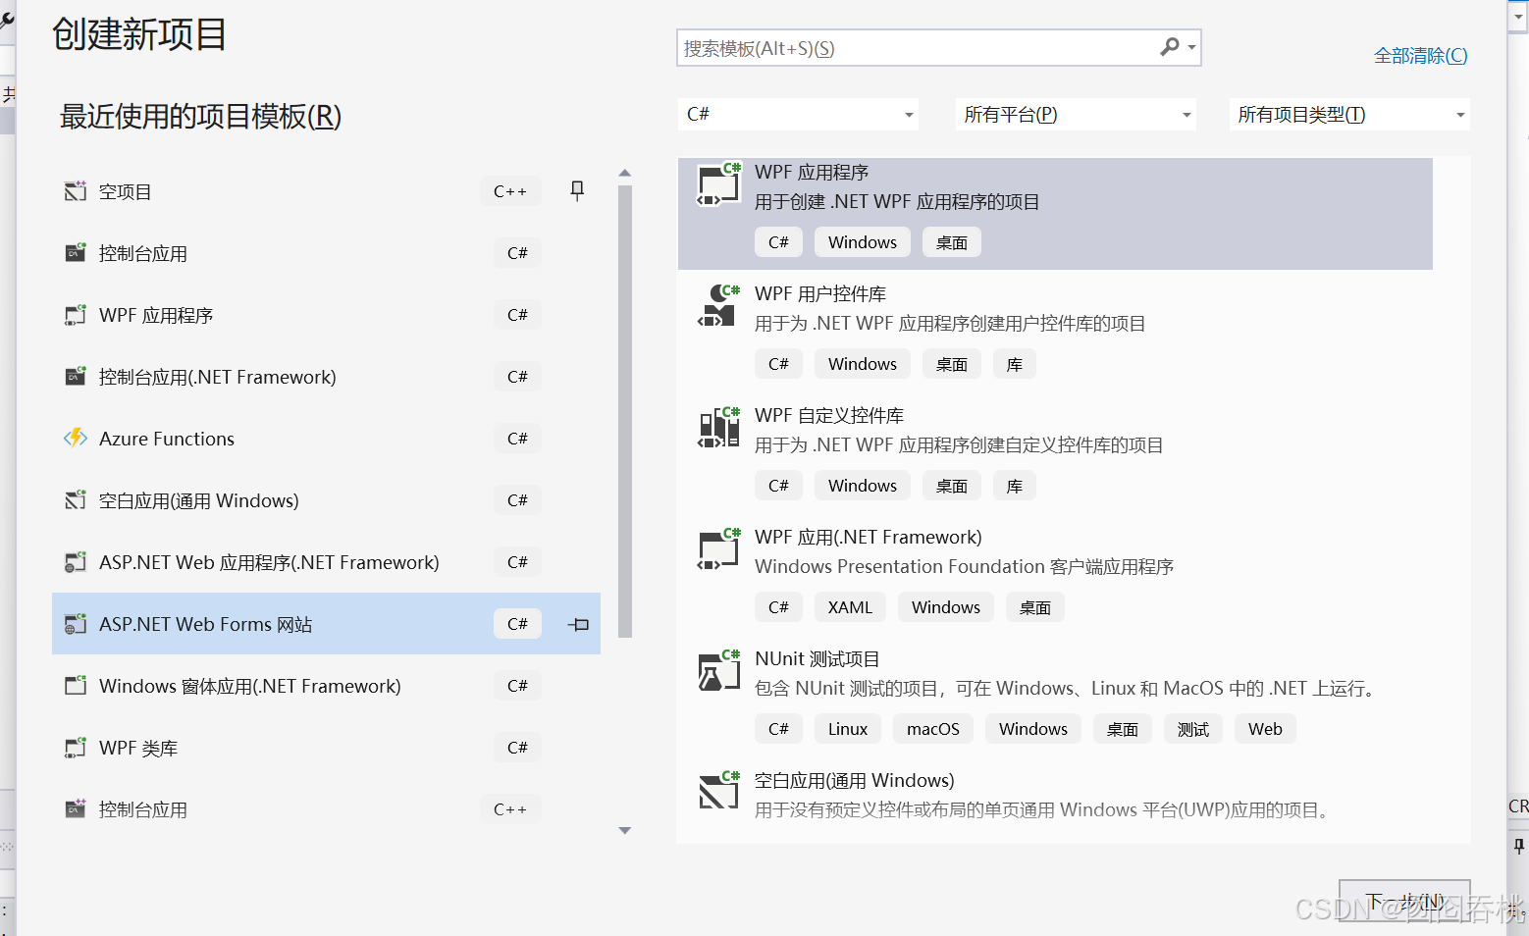1529x936 pixels.
Task: Click the Linux tag under NUnit 测试项目
Action: pos(848,729)
